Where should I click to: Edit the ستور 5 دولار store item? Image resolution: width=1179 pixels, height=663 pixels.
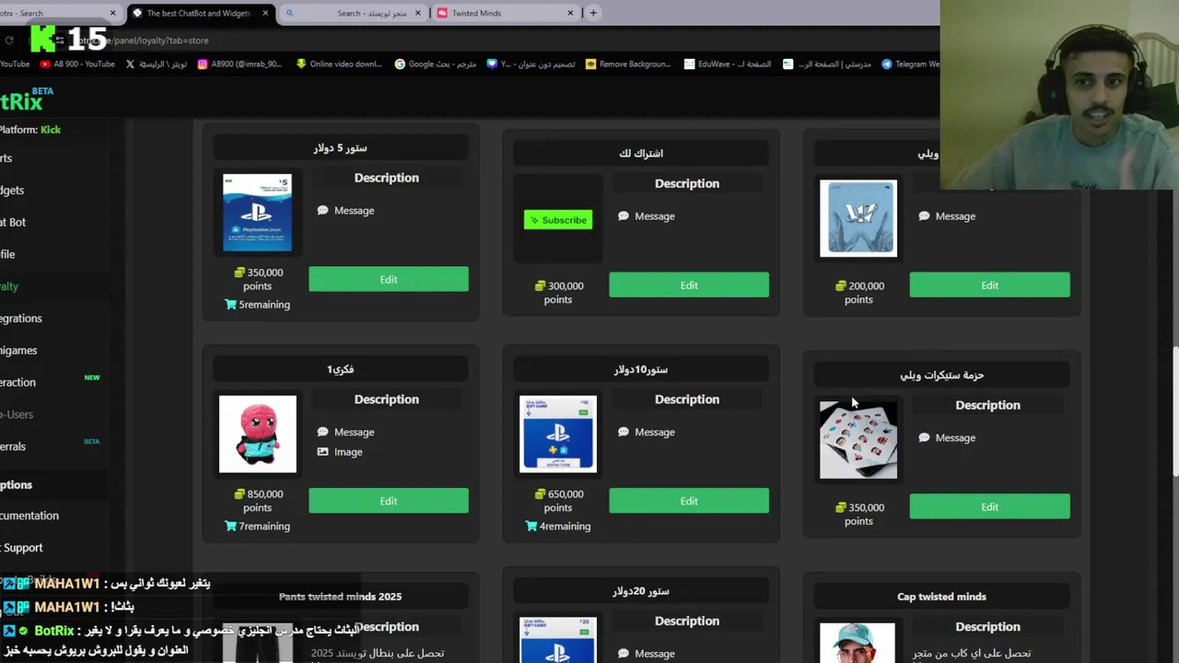(x=388, y=279)
